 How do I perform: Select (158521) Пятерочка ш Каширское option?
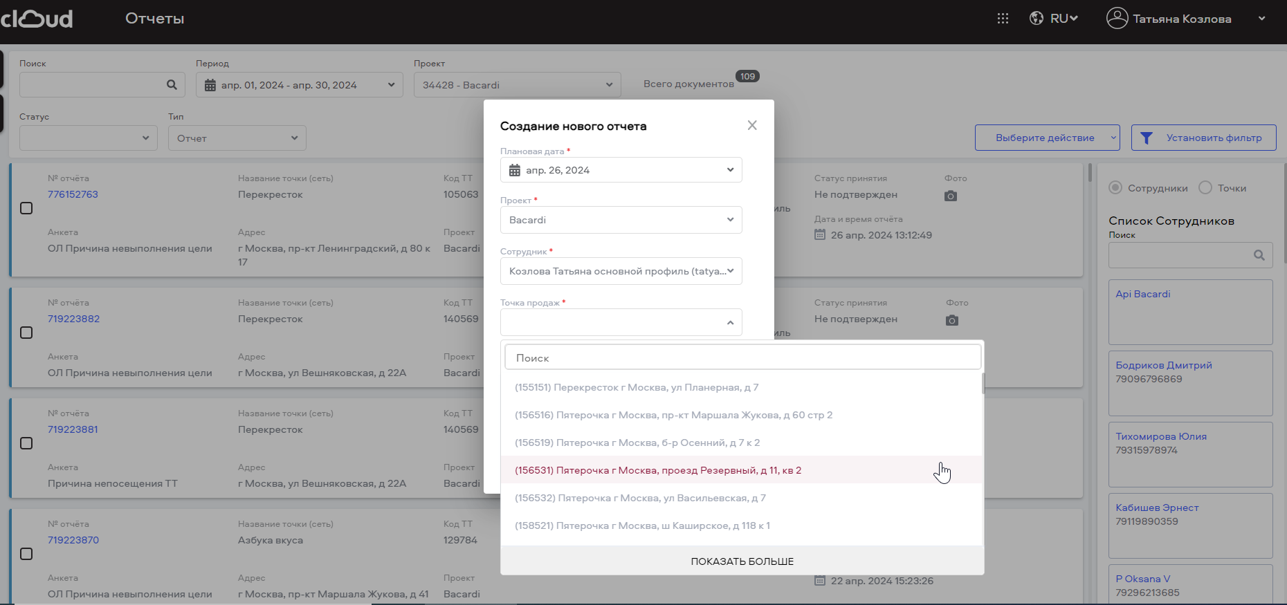(741, 525)
